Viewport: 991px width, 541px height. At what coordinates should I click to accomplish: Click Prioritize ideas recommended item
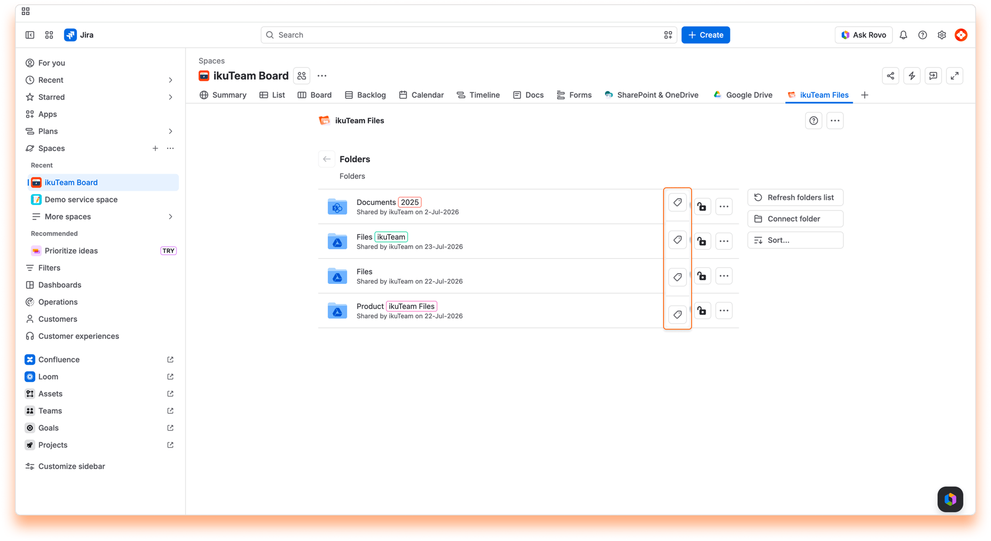[103, 251]
